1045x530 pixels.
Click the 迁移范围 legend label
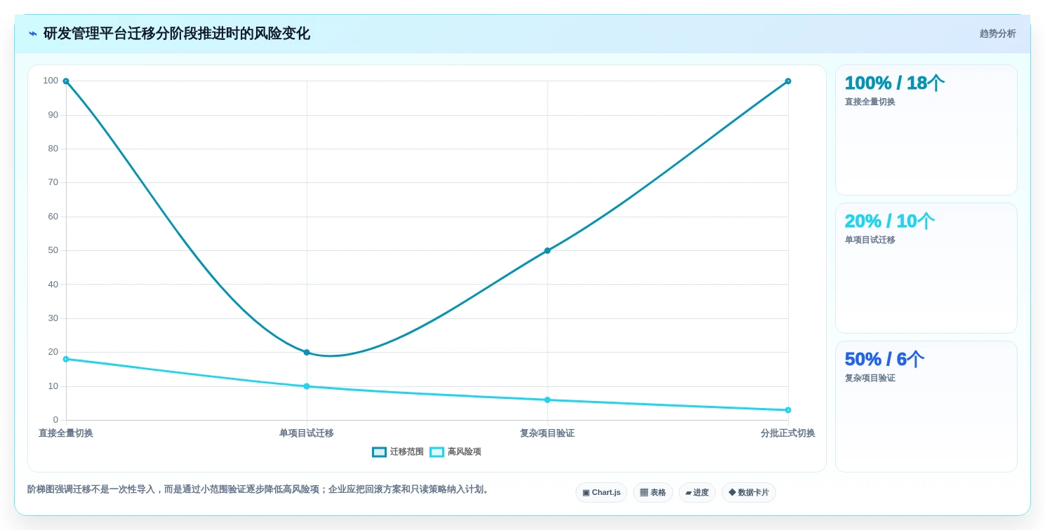[x=406, y=452]
